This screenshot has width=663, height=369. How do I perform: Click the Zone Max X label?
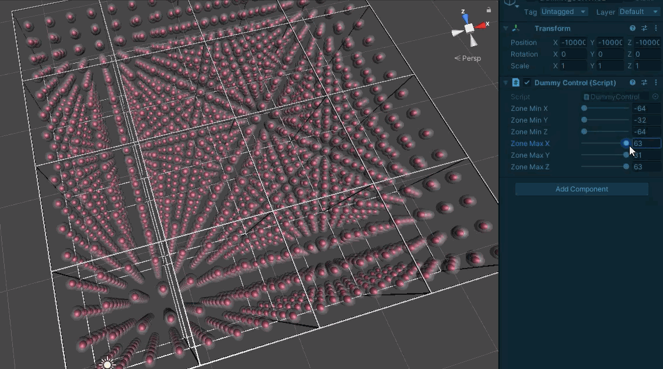pos(530,144)
